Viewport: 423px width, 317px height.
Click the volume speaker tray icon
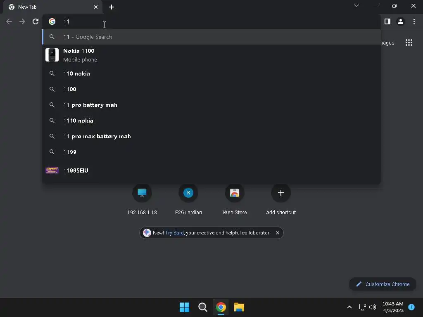(x=373, y=307)
